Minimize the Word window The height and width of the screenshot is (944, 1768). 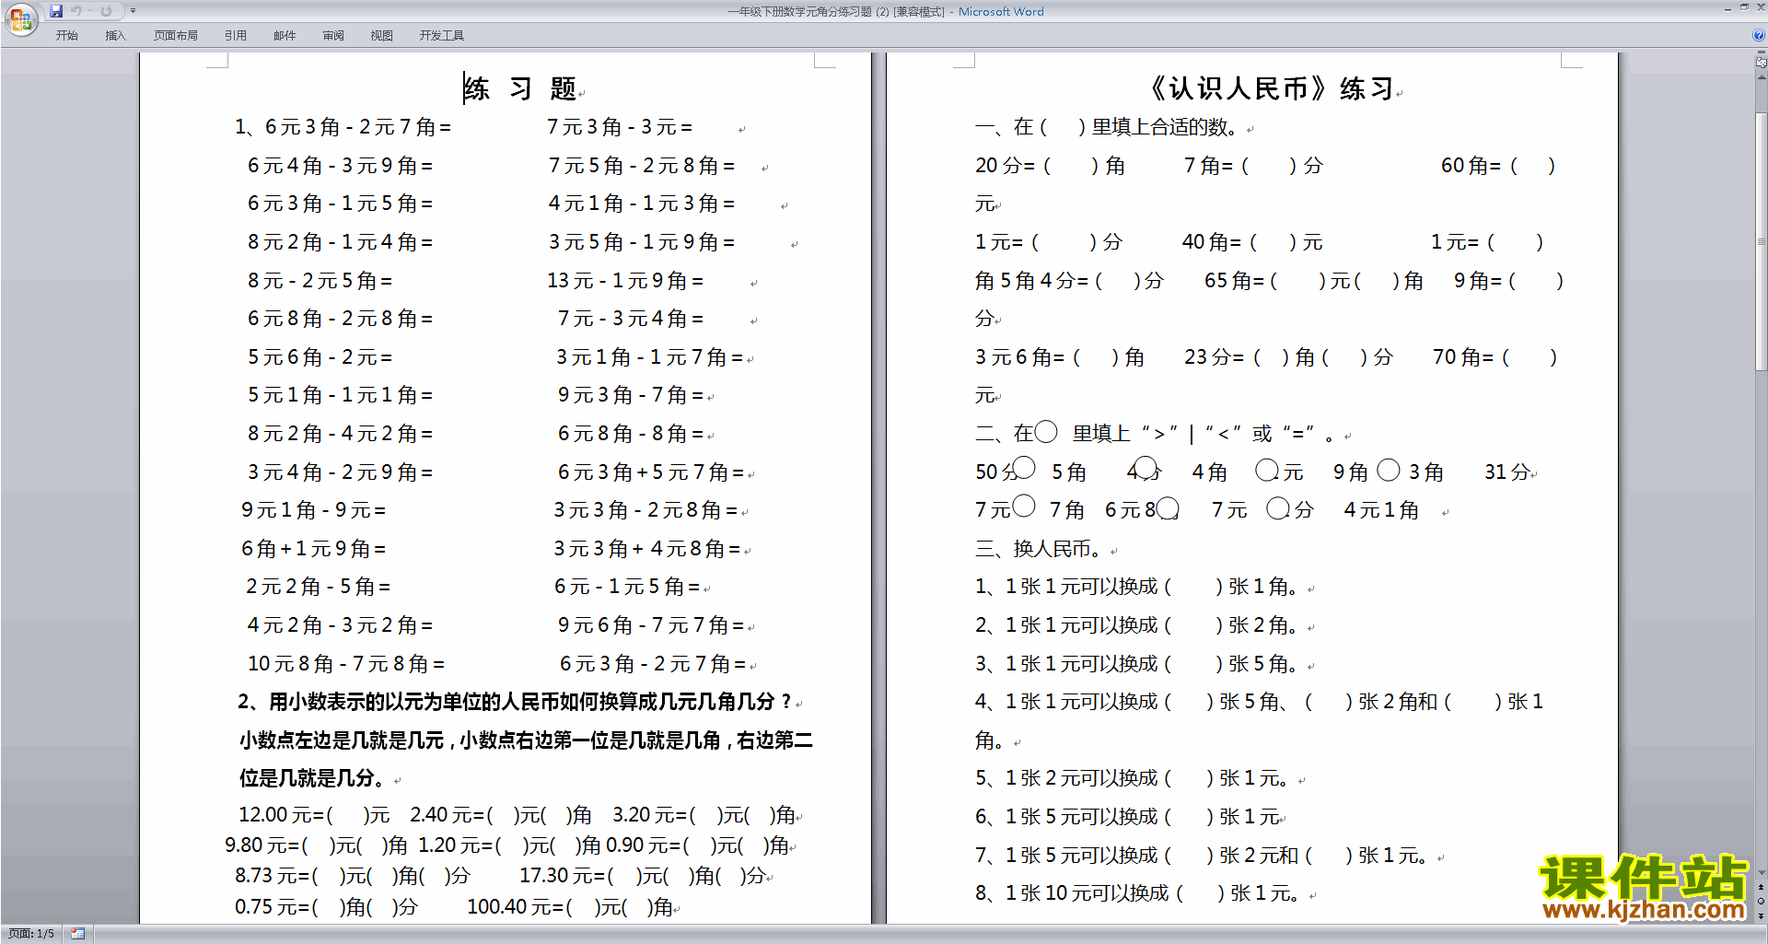(x=1727, y=8)
